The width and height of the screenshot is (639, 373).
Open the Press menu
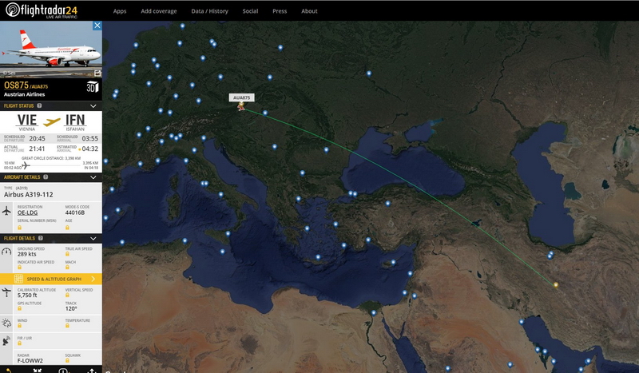pyautogui.click(x=280, y=11)
